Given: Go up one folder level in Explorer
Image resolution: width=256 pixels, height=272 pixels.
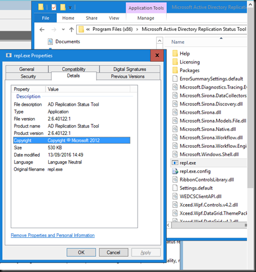Looking at the screenshot, I should [71, 30].
